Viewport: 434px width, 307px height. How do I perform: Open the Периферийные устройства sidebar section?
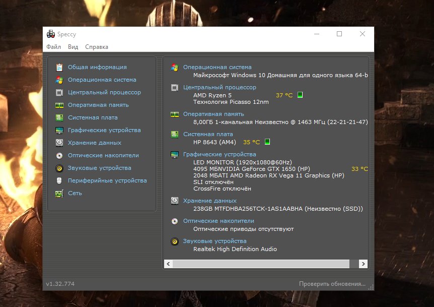tap(107, 180)
